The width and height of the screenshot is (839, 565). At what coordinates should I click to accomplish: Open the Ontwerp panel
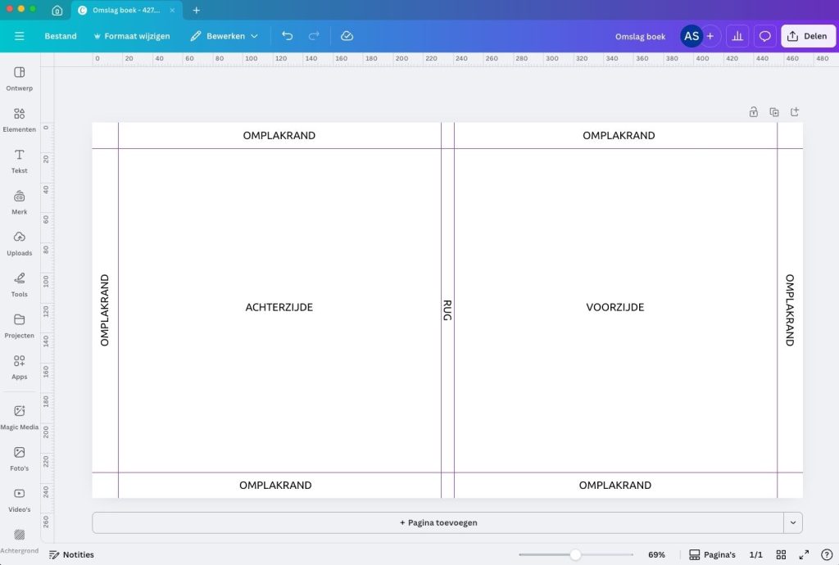[20, 78]
